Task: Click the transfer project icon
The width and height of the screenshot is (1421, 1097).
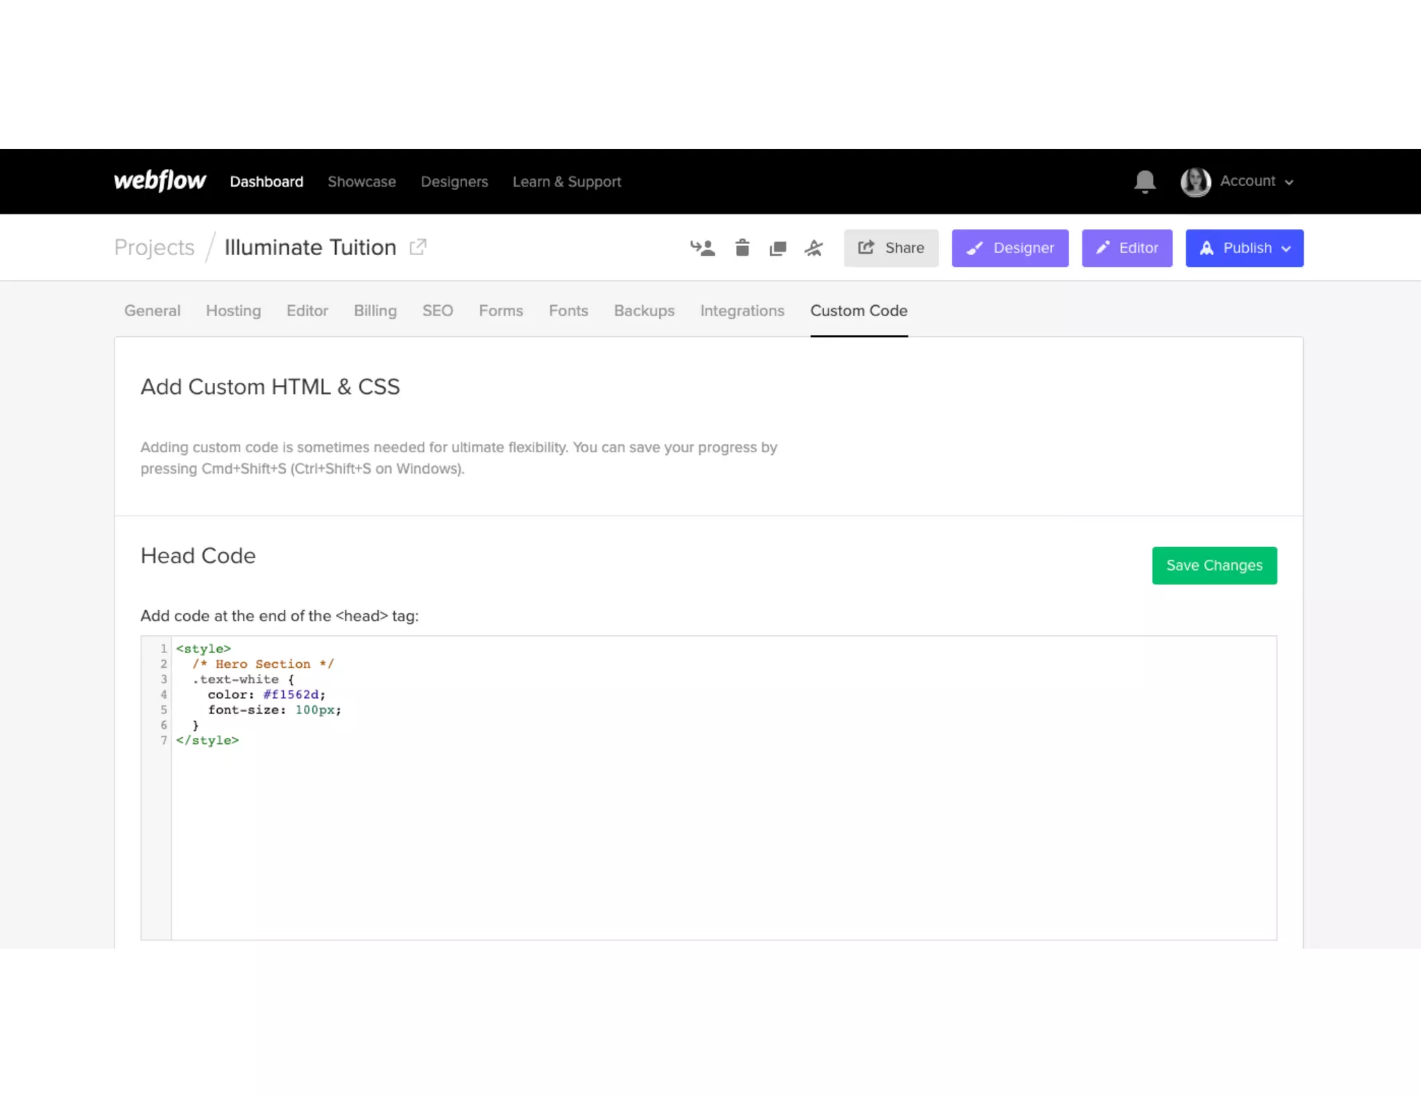Action: 702,248
